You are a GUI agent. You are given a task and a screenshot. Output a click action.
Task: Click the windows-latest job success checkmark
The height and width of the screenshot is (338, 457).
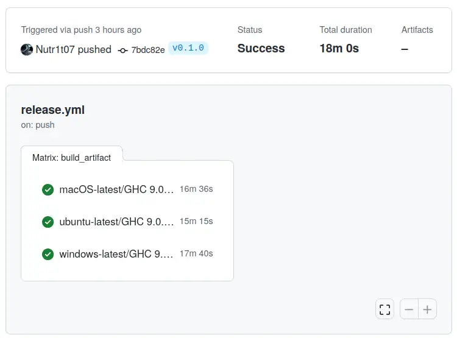click(48, 254)
